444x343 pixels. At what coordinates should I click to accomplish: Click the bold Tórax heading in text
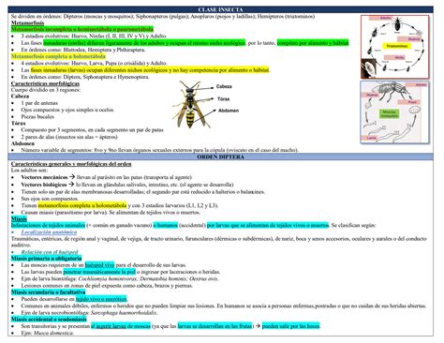coord(19,123)
